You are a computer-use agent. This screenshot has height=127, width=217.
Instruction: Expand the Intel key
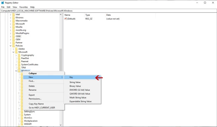point(11,15)
